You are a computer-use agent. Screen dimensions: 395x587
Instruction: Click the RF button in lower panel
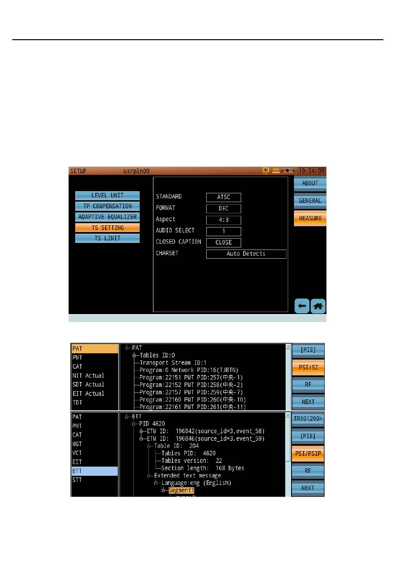[308, 471]
